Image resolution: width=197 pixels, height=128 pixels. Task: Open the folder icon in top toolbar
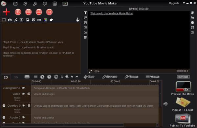point(15,4)
